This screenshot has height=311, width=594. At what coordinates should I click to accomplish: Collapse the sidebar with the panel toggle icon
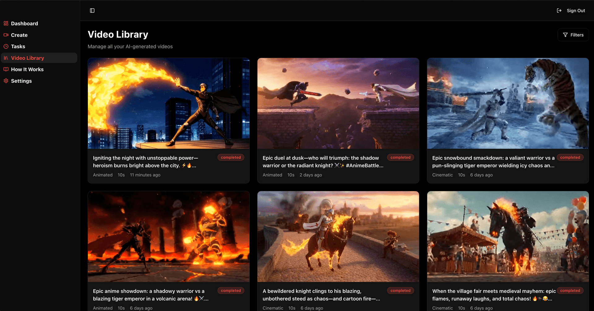point(92,10)
